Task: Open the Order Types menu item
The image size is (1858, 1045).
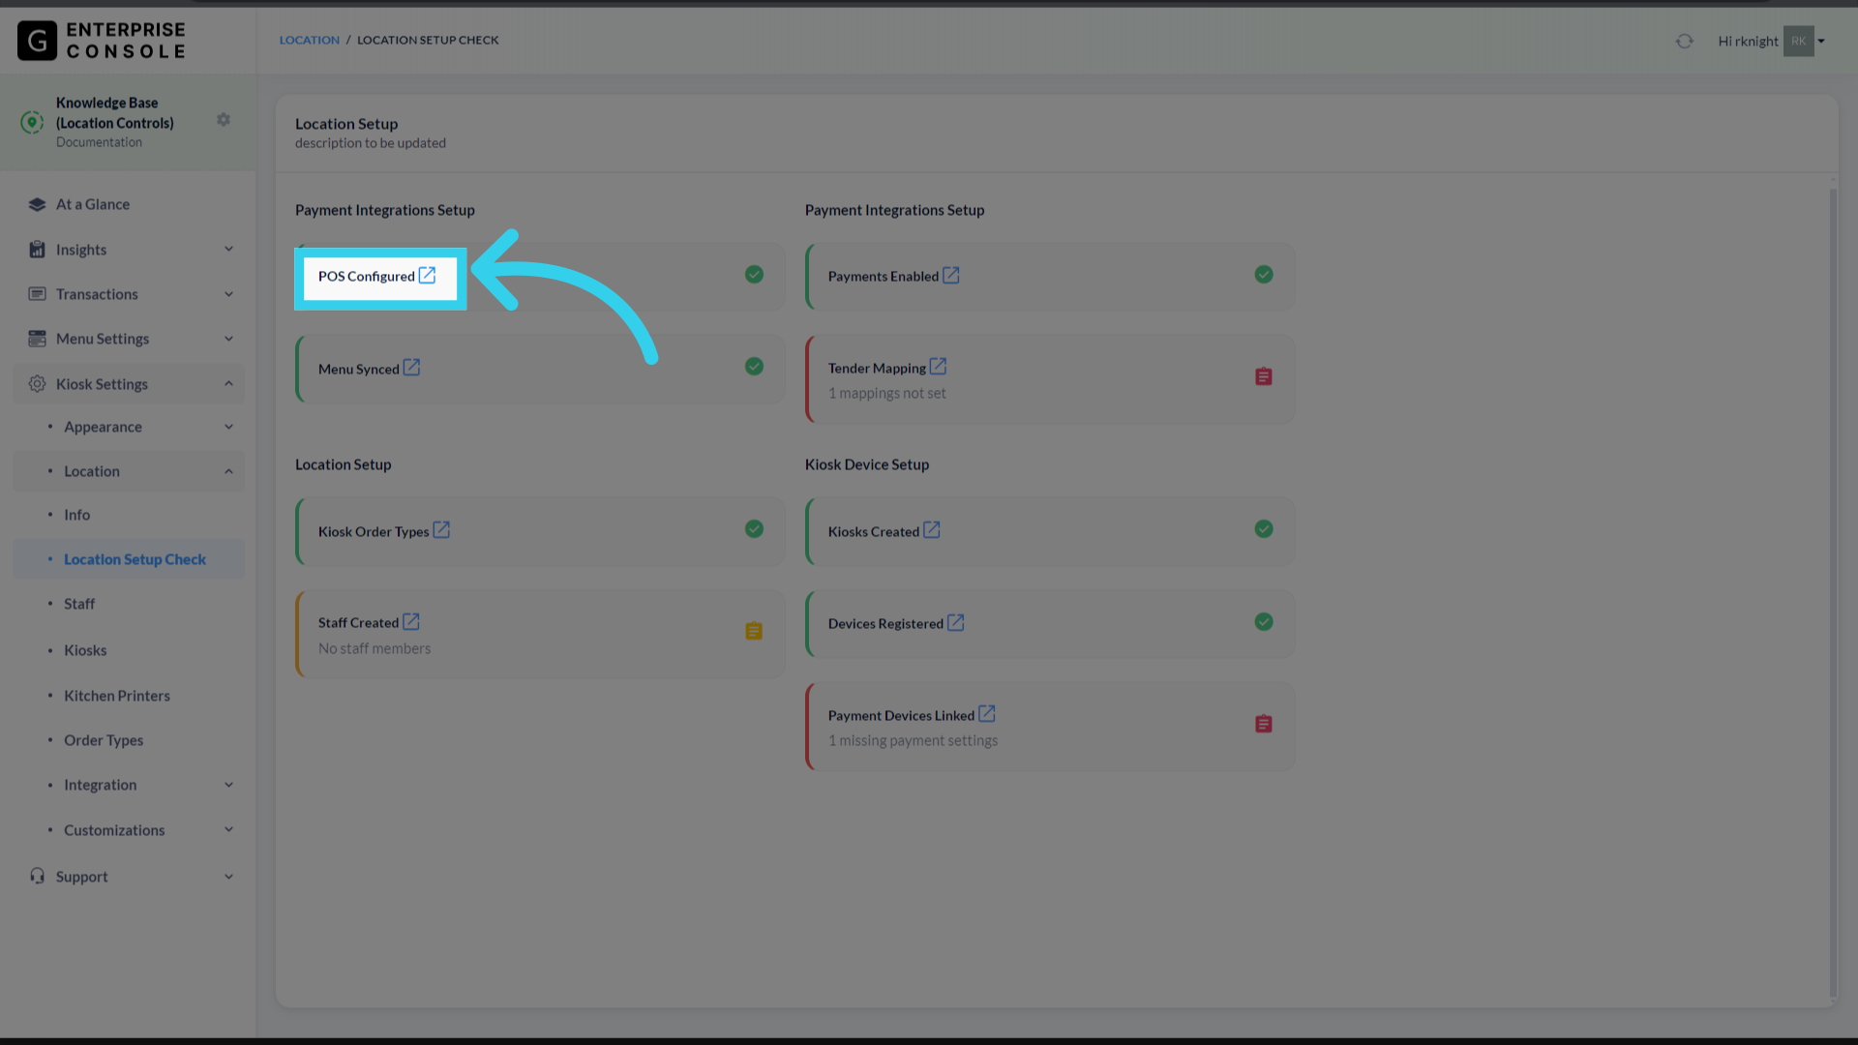Action: [x=104, y=740]
